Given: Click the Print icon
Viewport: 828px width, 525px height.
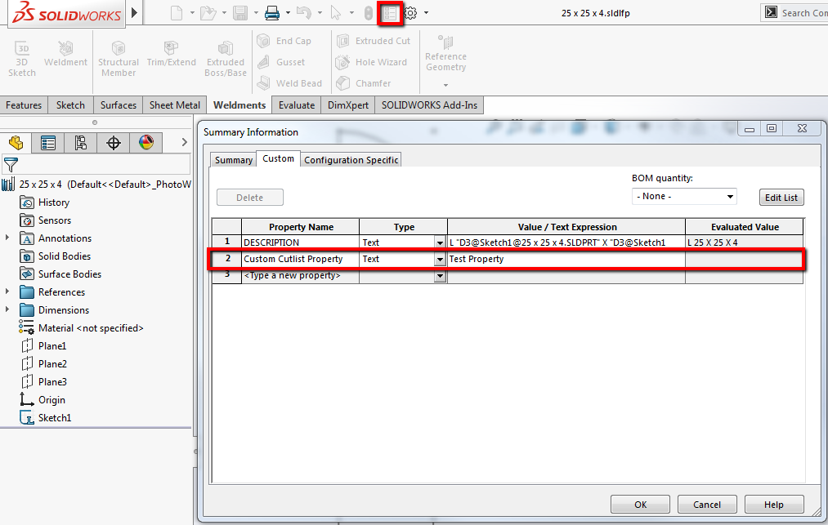Looking at the screenshot, I should click(x=272, y=13).
